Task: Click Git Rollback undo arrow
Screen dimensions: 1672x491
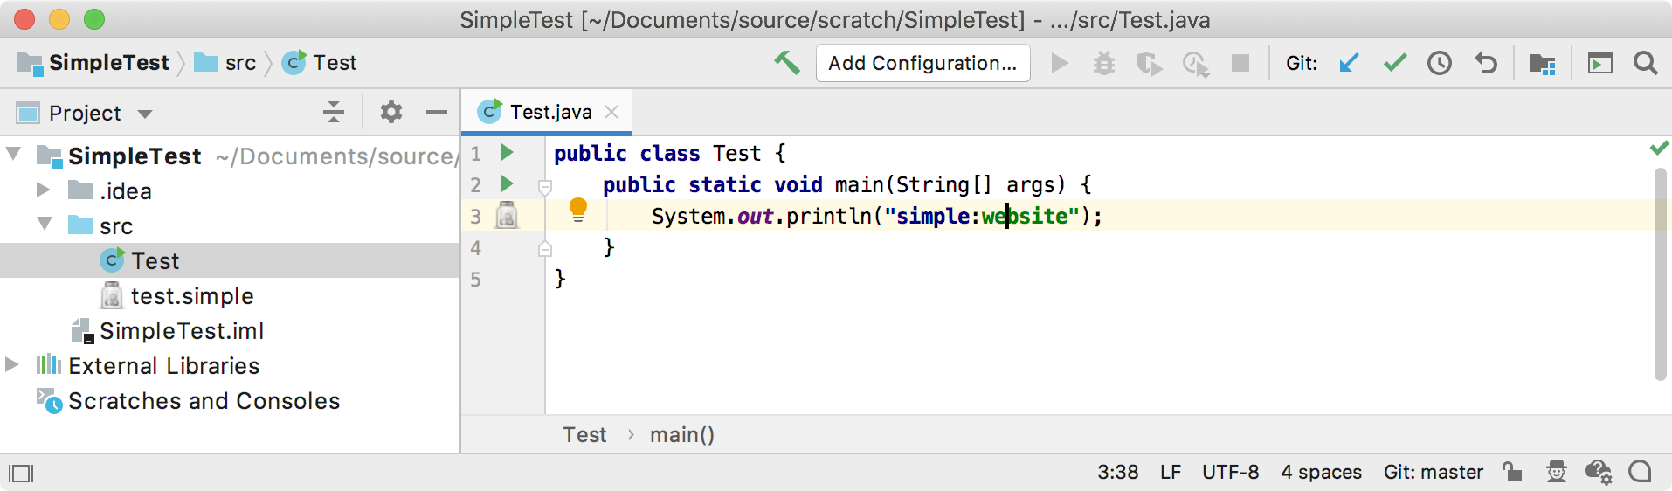Action: [x=1486, y=63]
